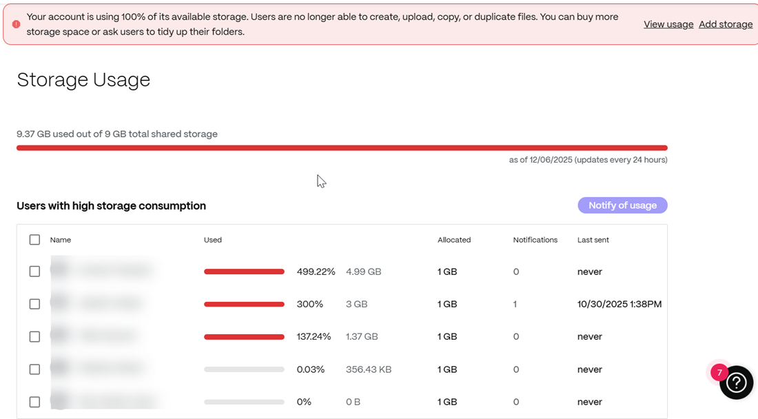
Task: Click the red notification badge showing 7
Action: [719, 373]
